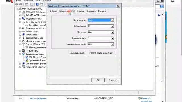Switch to the Общие tab

(53, 11)
